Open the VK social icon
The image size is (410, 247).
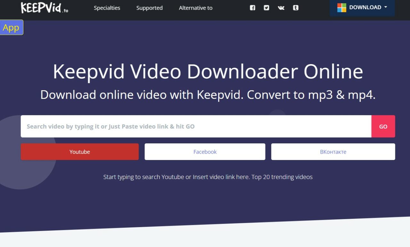(281, 8)
